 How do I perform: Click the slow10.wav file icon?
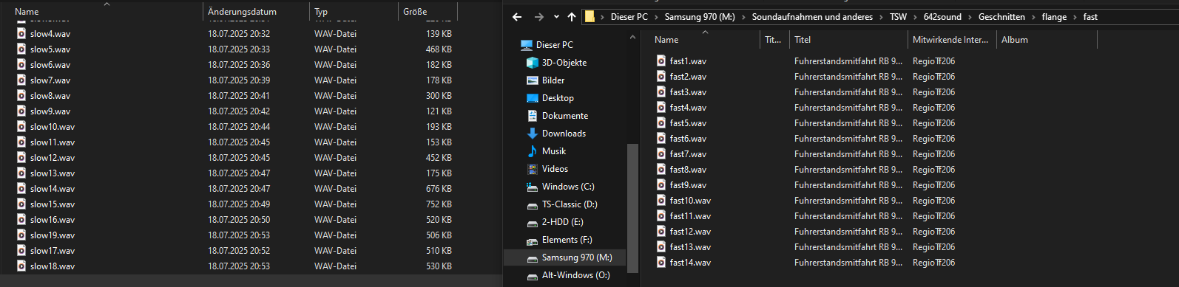pyautogui.click(x=21, y=127)
